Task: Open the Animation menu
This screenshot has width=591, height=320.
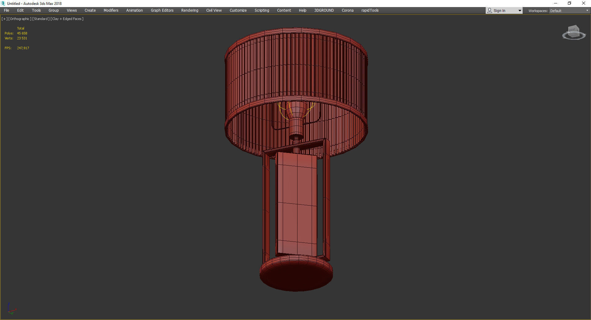Action: tap(135, 10)
